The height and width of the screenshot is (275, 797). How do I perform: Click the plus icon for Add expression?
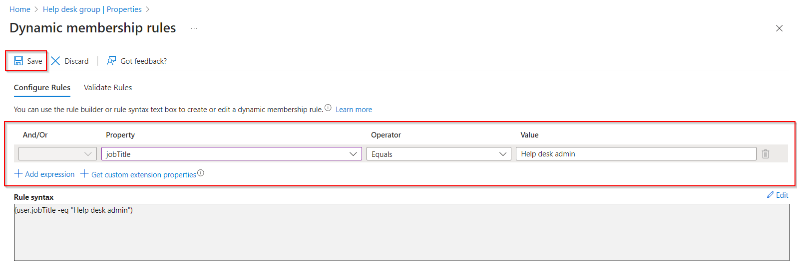[x=18, y=173]
